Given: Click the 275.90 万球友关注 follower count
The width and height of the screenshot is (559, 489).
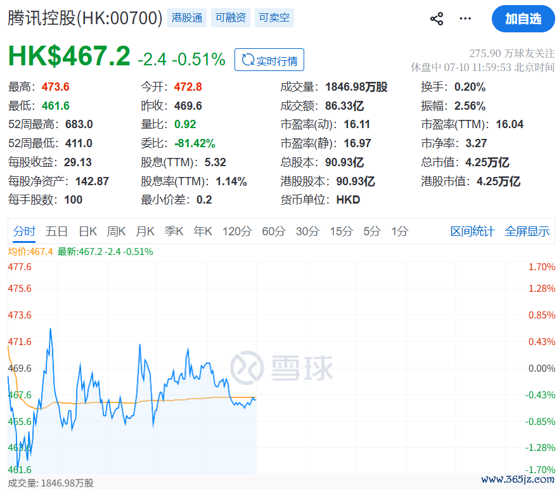Looking at the screenshot, I should [512, 53].
